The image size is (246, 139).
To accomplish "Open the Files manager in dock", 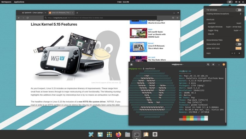I will 127,134.
